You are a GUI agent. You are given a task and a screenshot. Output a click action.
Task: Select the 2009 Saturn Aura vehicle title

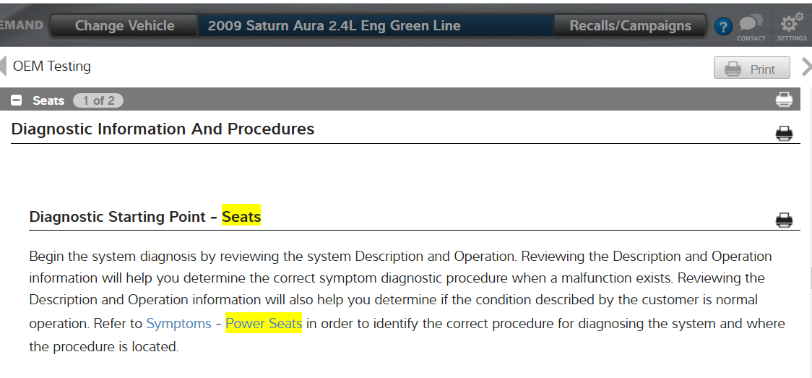point(334,26)
